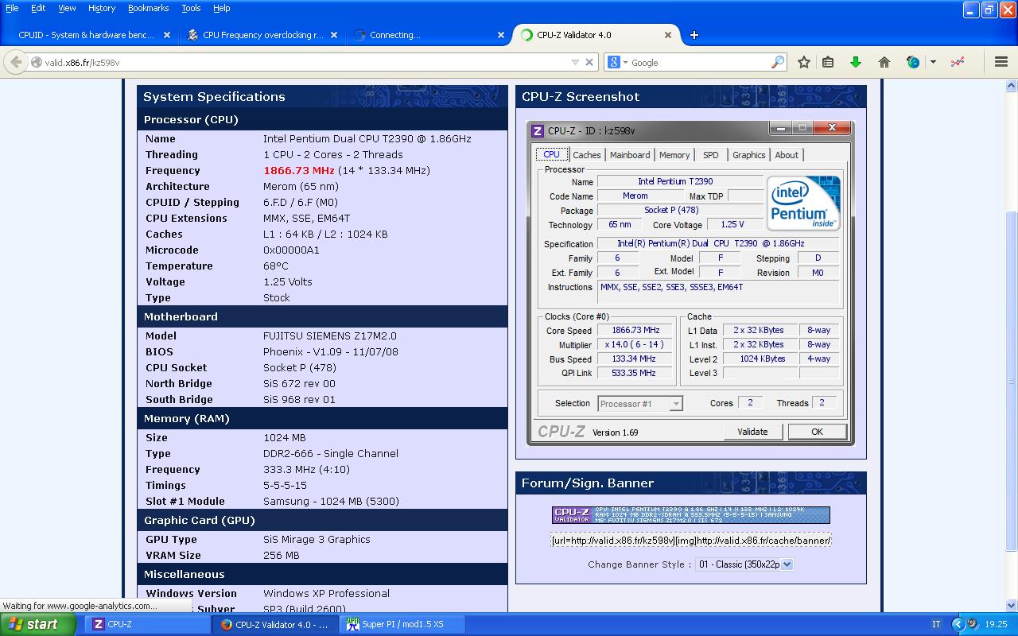
Task: Click the taskbar clock showing 19.25
Action: [996, 624]
